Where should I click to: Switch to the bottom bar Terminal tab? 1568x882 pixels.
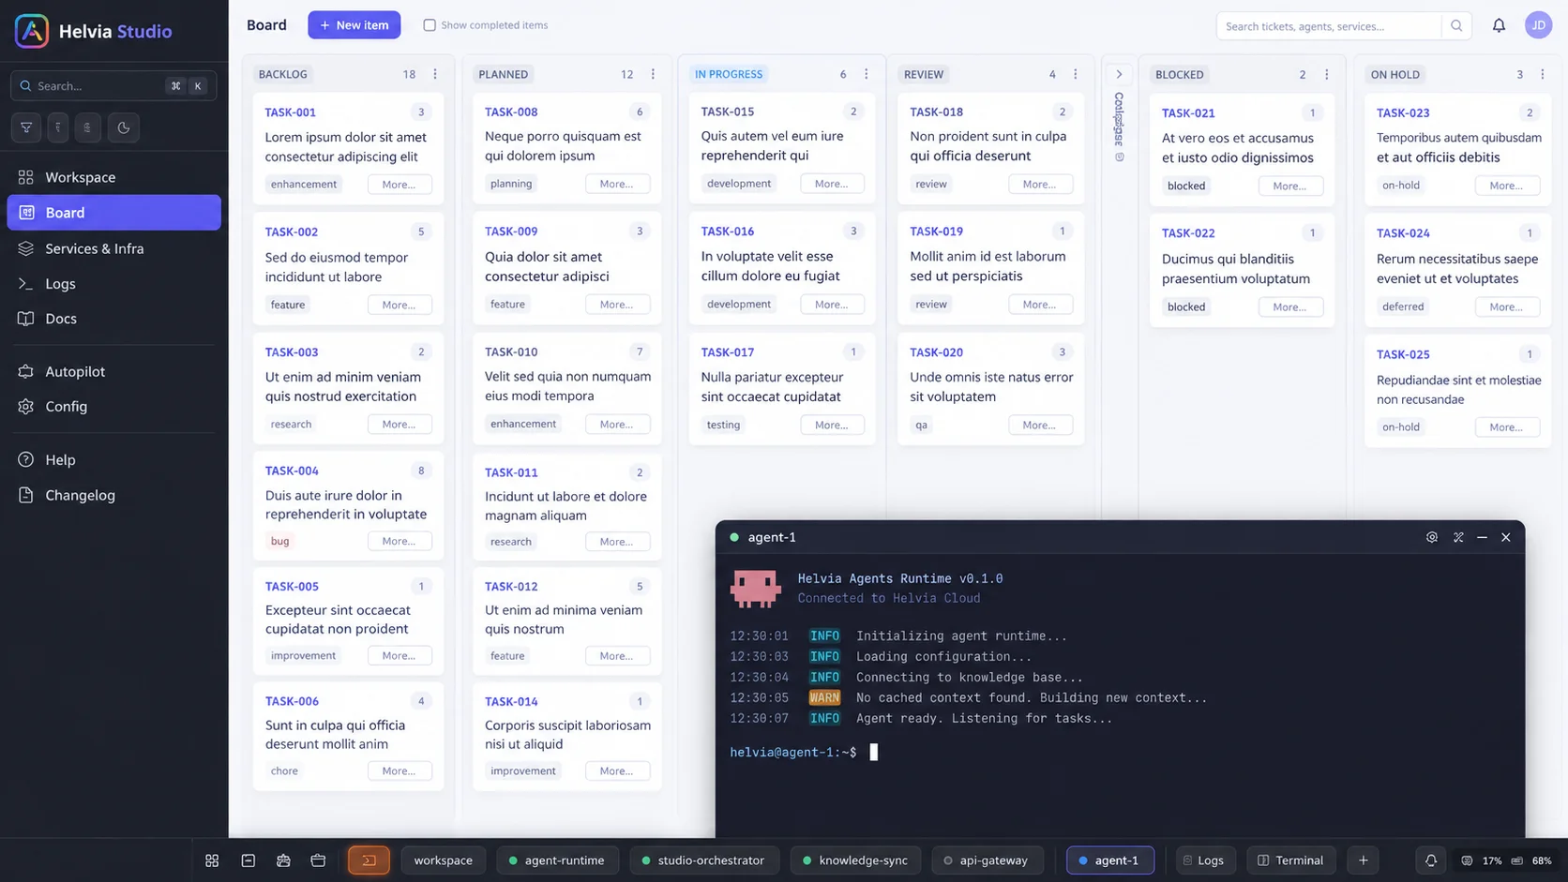(1290, 860)
